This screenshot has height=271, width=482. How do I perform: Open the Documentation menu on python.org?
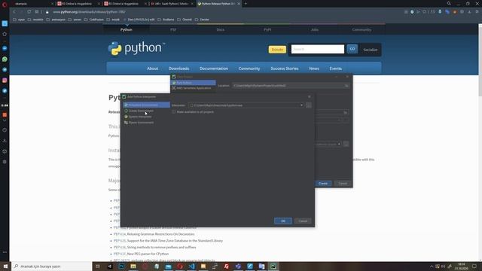tap(214, 69)
